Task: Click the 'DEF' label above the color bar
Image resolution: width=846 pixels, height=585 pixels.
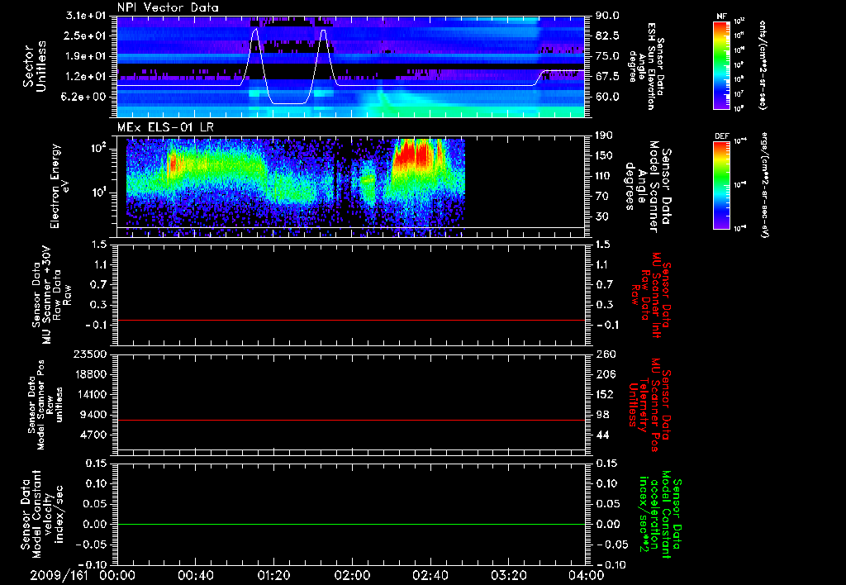Action: [721, 136]
